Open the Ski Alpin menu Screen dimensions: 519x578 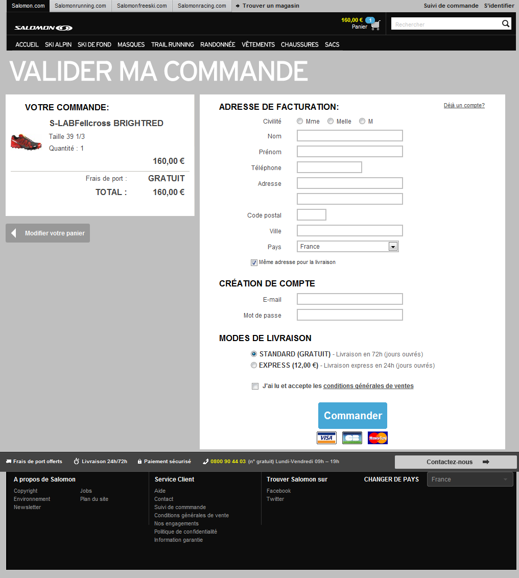tap(58, 44)
